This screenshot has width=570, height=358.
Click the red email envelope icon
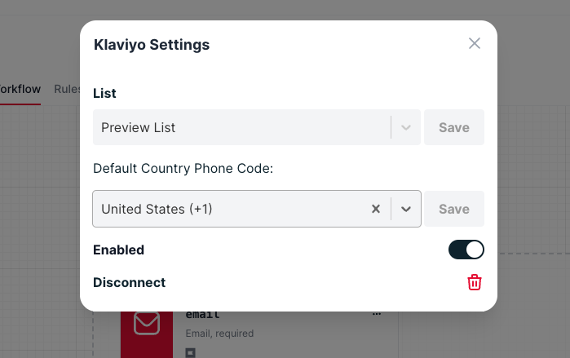point(147,323)
